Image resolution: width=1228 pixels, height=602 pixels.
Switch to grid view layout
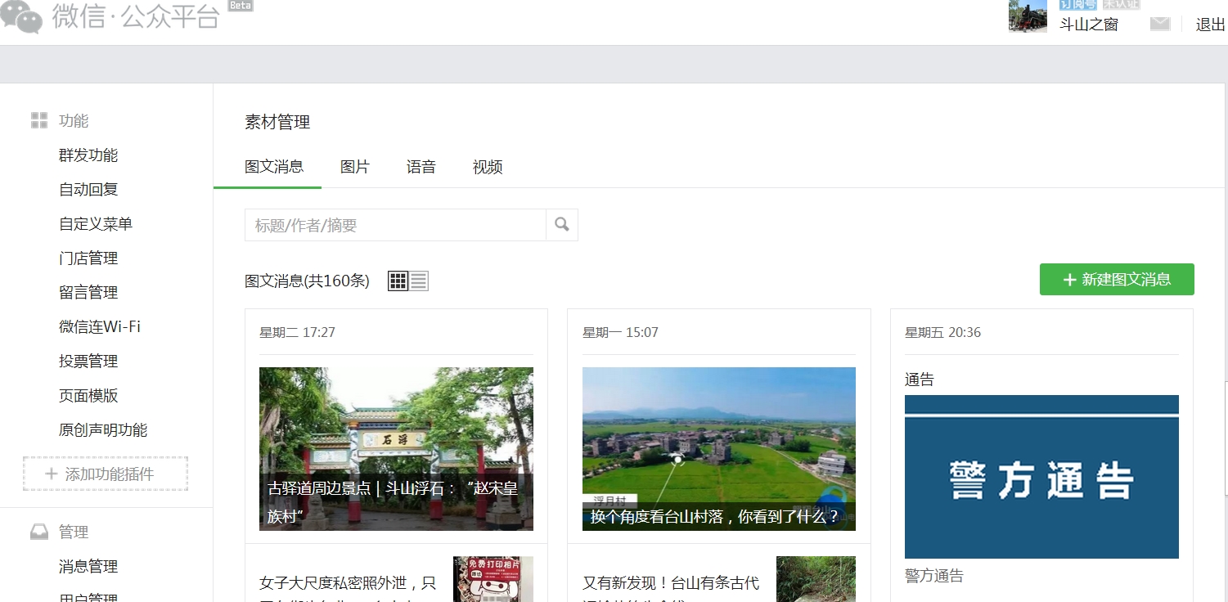[x=398, y=281]
